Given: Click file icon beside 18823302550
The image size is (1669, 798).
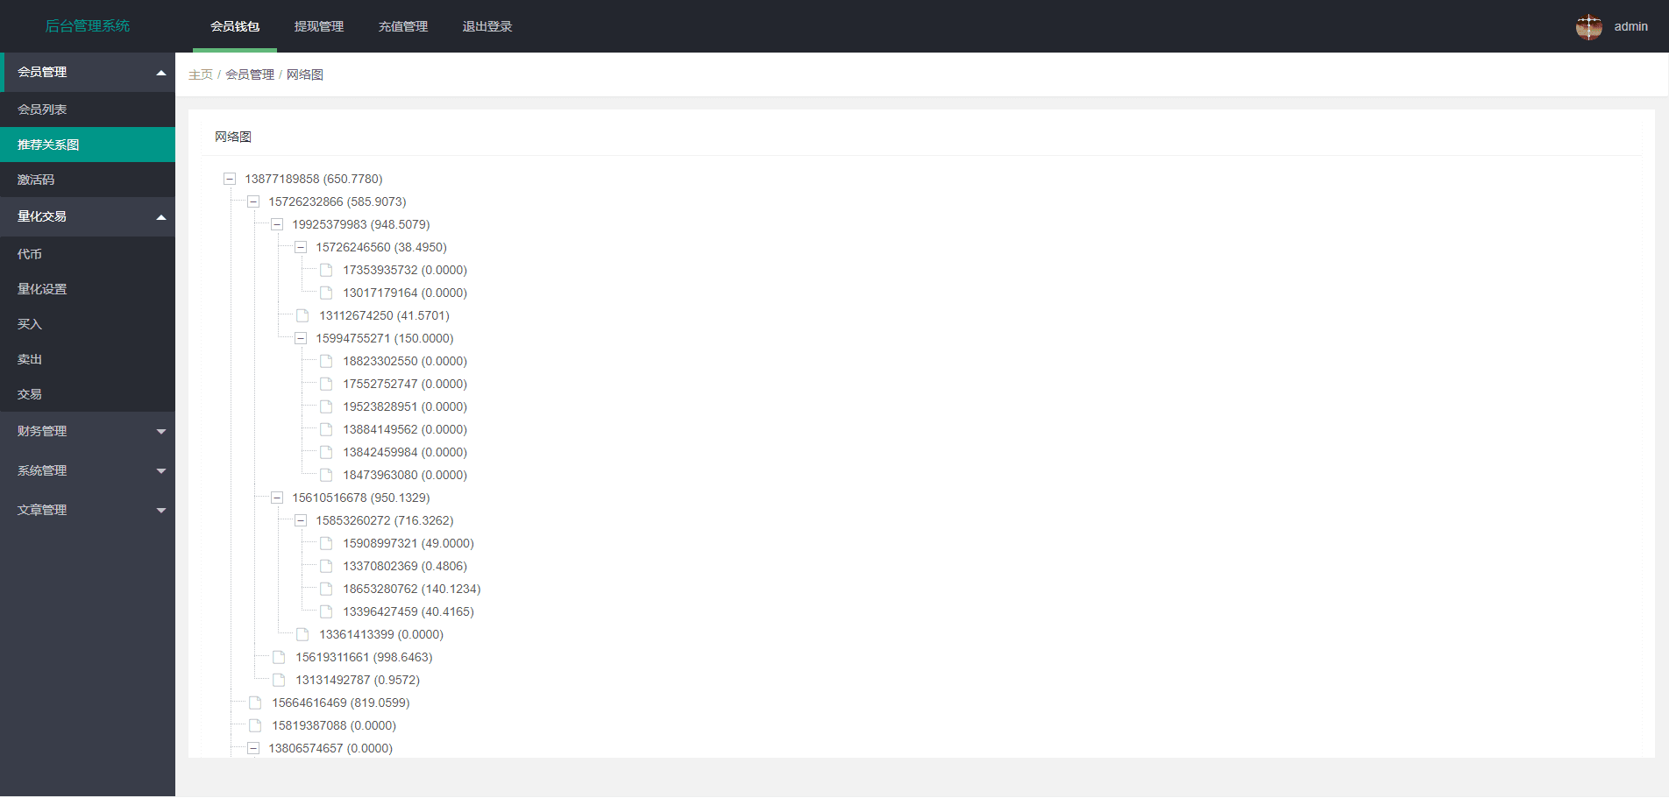Looking at the screenshot, I should pos(326,361).
